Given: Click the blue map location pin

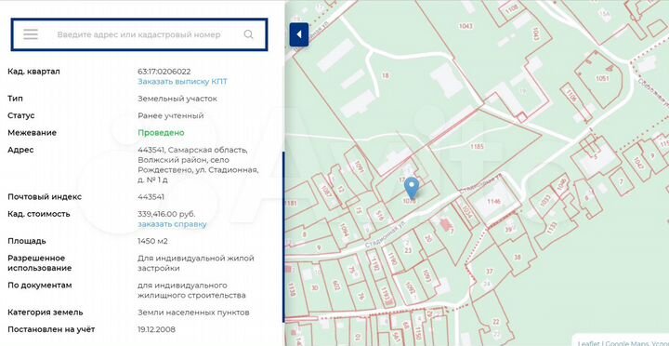Looking at the screenshot, I should point(412,188).
